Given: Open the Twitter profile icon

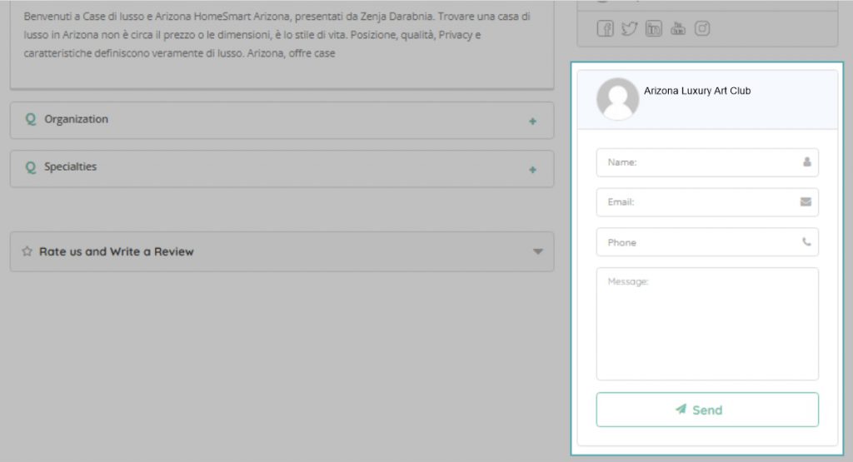Looking at the screenshot, I should pos(629,28).
